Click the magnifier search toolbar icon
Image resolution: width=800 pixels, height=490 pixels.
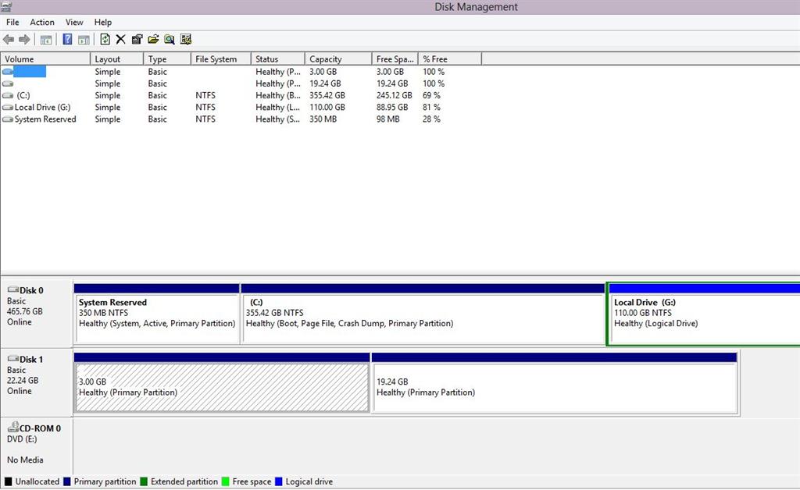170,39
